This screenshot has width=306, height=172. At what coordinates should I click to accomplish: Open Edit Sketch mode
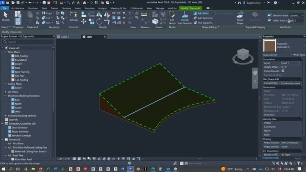172,18
